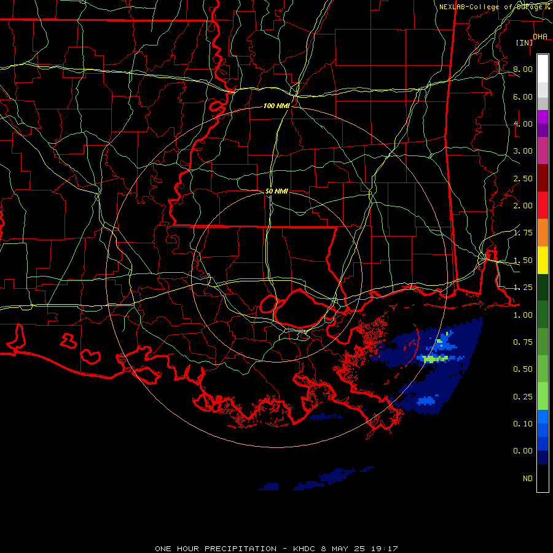Viewport: 553px width, 553px height.
Task: Click the 6.00 legend value
Action: [x=523, y=96]
